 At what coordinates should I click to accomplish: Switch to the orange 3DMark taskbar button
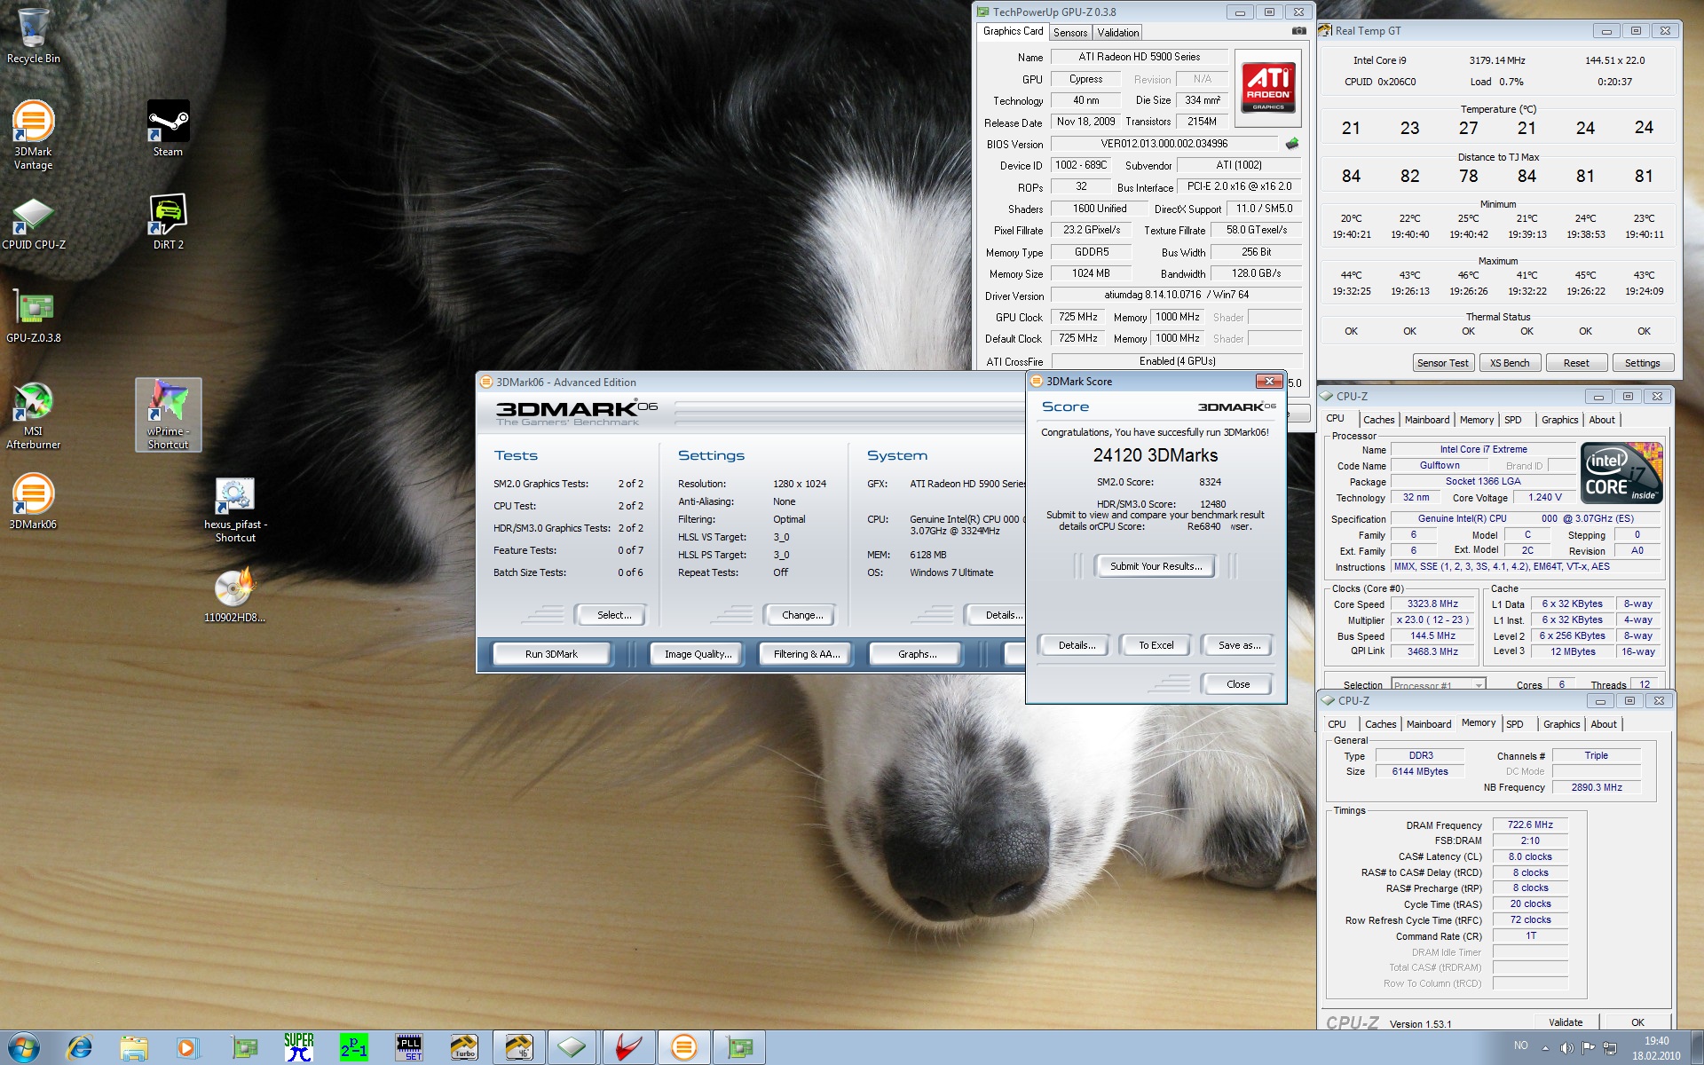pos(683,1048)
